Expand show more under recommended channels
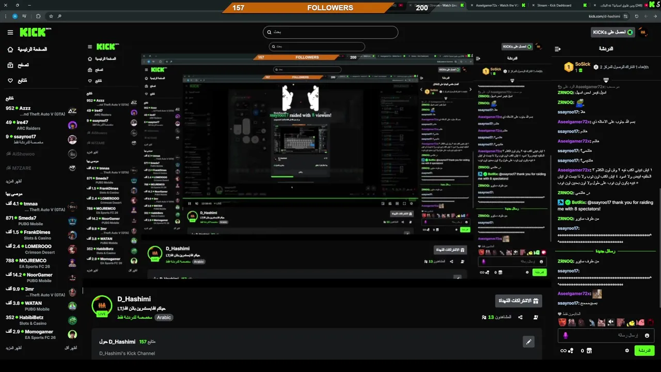 coord(14,348)
